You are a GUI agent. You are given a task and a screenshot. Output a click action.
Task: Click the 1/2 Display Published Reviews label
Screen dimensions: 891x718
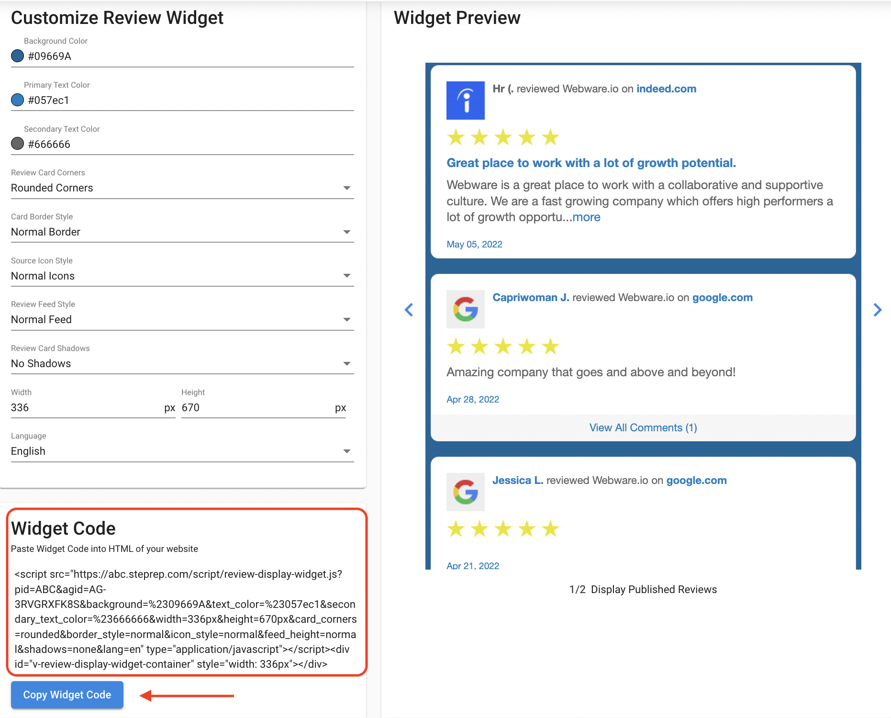coord(643,590)
